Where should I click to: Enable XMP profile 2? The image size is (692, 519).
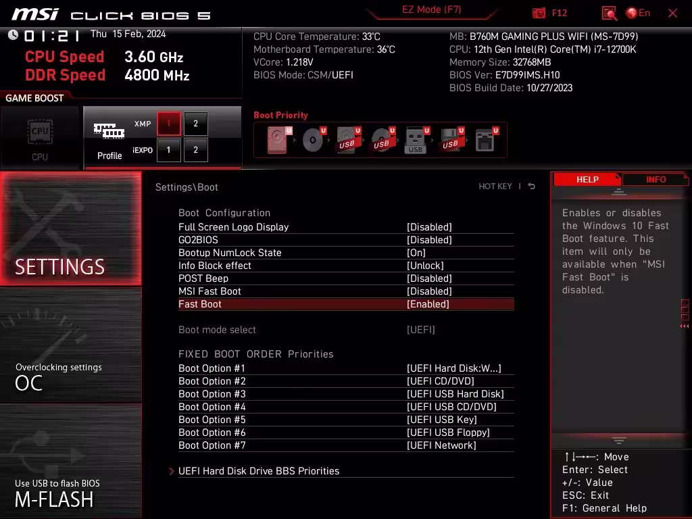point(195,124)
